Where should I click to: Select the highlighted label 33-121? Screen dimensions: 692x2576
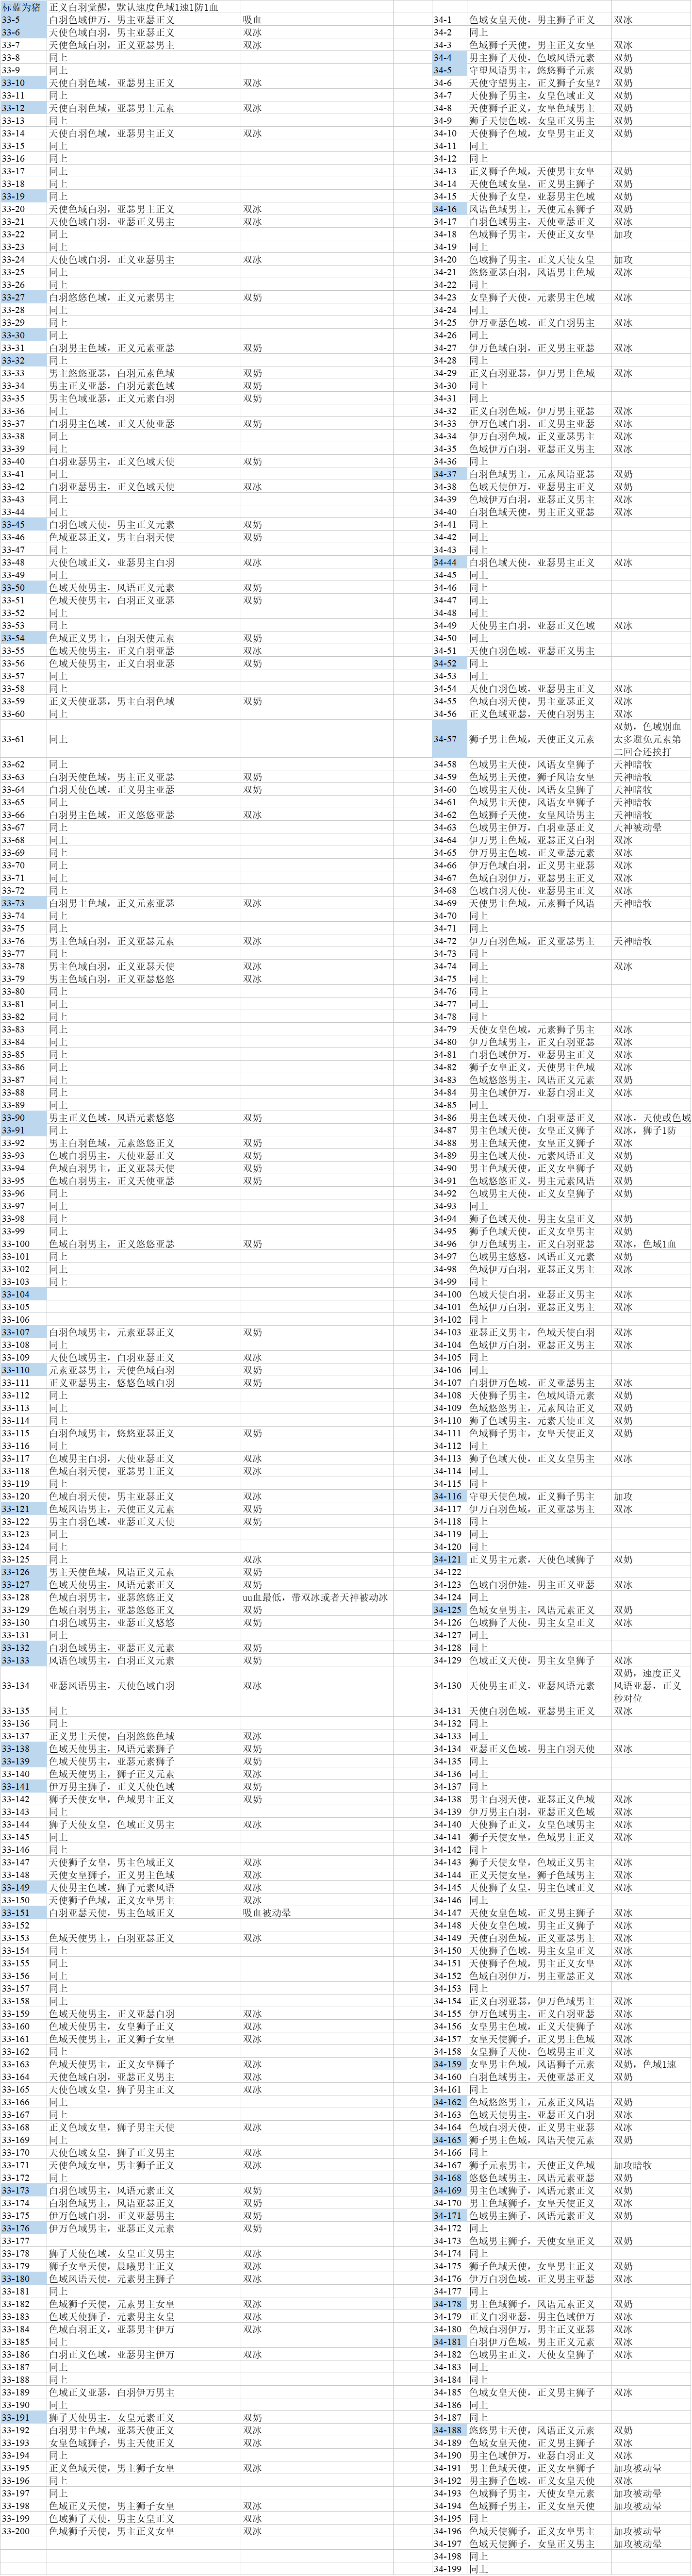point(23,1509)
